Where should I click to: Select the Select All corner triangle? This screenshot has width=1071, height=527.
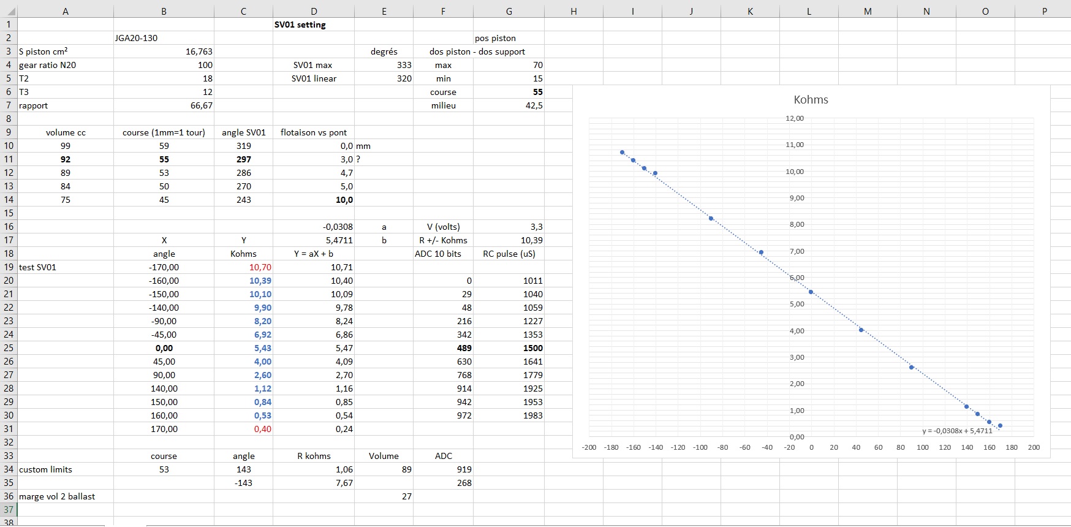click(9, 11)
